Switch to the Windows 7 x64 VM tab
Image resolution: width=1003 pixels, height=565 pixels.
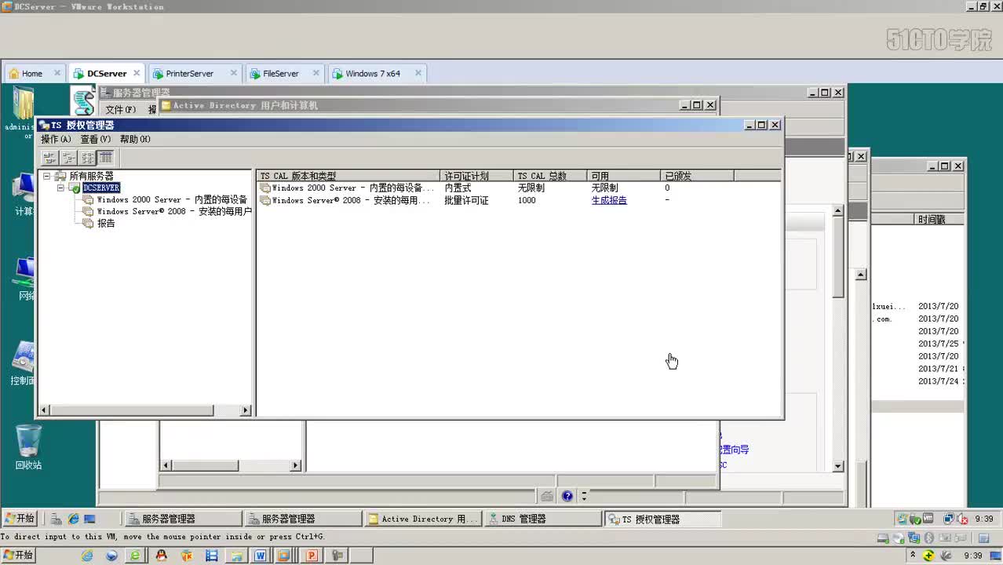pyautogui.click(x=377, y=73)
